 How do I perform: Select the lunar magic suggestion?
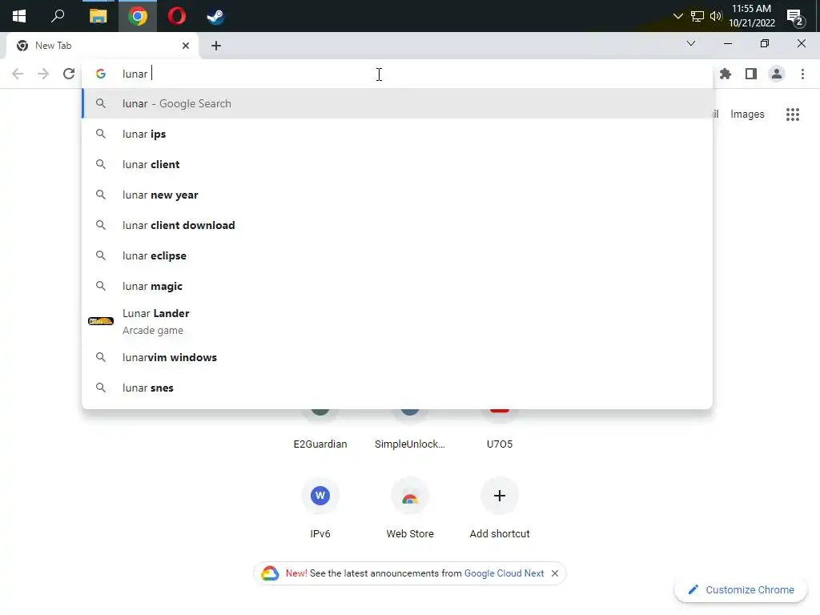397,286
